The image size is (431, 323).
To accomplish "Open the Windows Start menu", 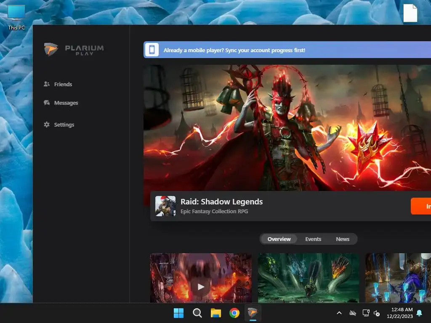I will [x=178, y=313].
